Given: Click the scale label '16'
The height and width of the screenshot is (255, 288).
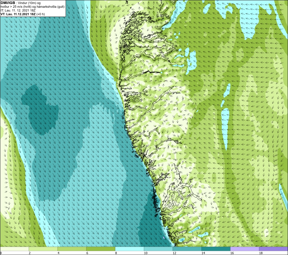Looking at the screenshot, I should coord(232,253).
